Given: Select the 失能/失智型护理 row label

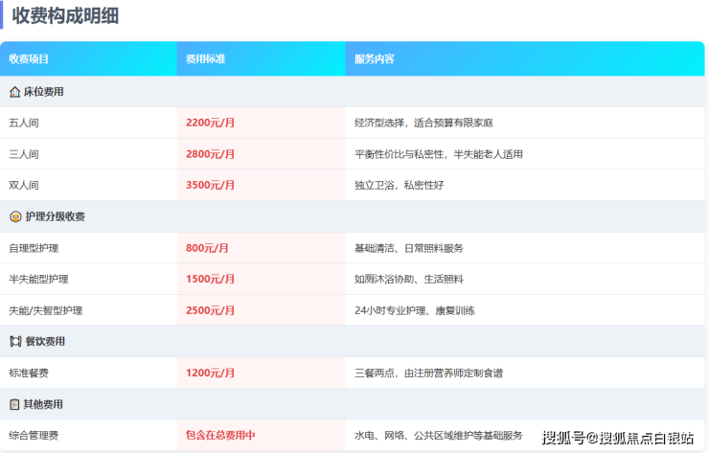Looking at the screenshot, I should tap(45, 310).
